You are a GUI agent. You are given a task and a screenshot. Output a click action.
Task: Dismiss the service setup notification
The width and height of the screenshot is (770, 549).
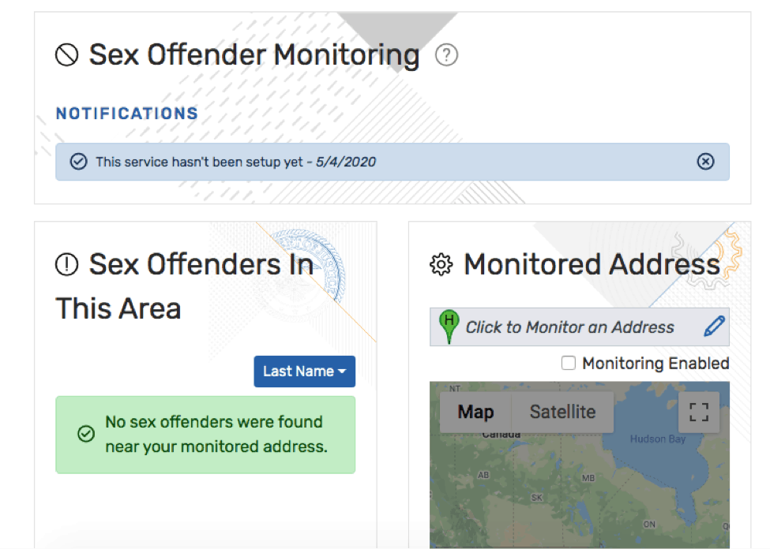pyautogui.click(x=705, y=161)
